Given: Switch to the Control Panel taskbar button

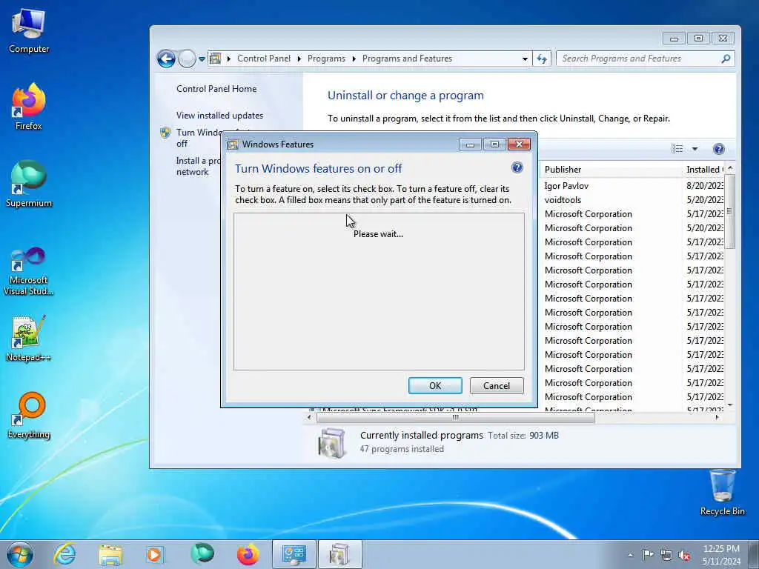Looking at the screenshot, I should (294, 554).
